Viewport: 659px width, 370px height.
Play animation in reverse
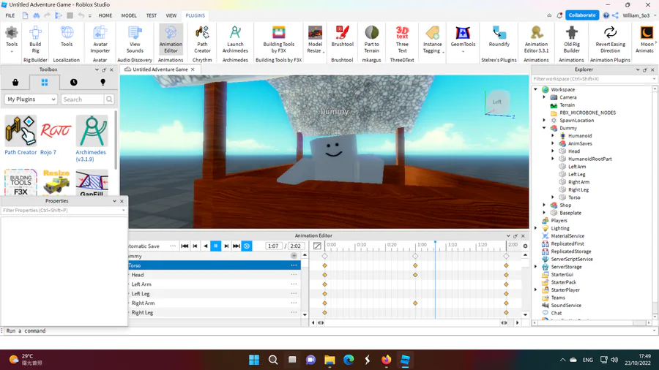206,246
